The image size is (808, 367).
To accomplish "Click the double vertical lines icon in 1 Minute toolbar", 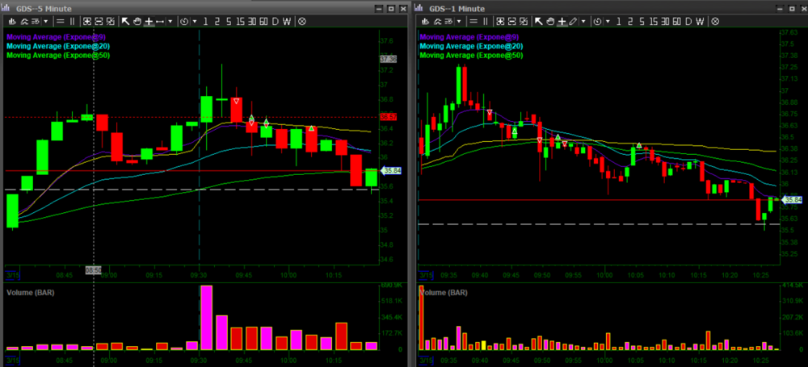I will click(486, 21).
